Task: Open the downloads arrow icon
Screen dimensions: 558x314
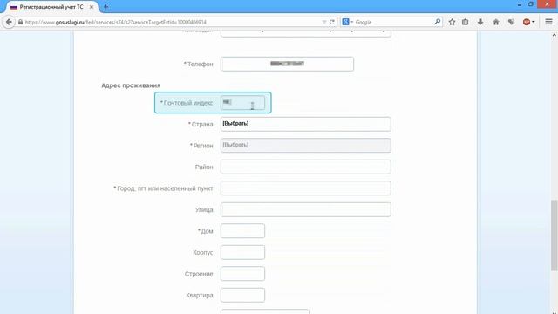Action: pos(480,22)
